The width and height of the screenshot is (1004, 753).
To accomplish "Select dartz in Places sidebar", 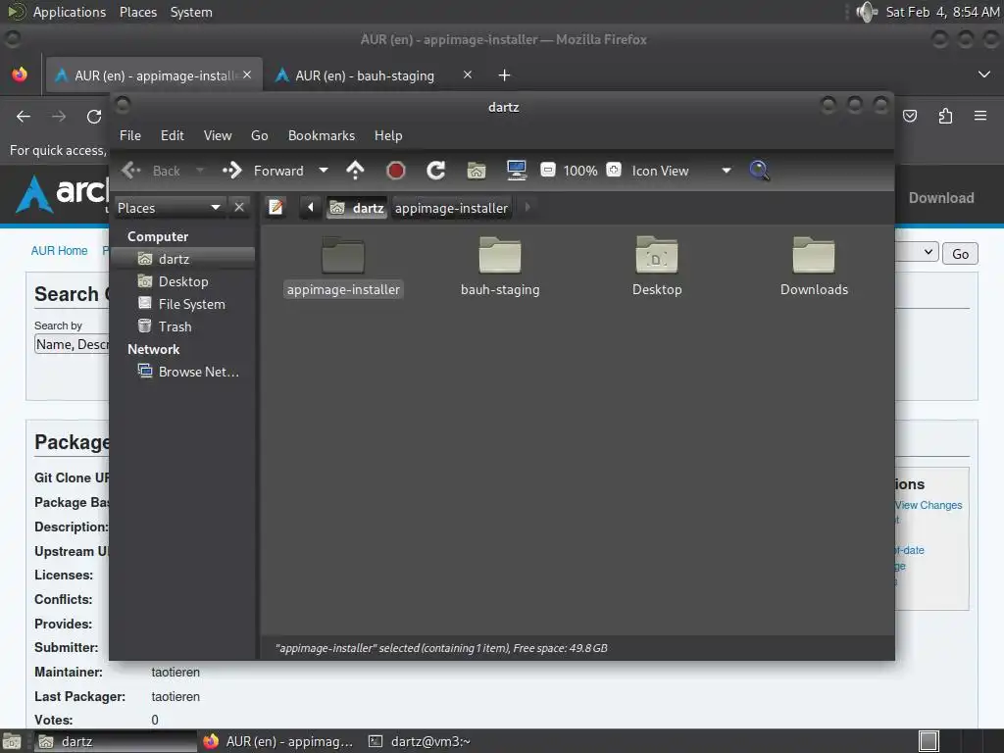I will pos(183,259).
